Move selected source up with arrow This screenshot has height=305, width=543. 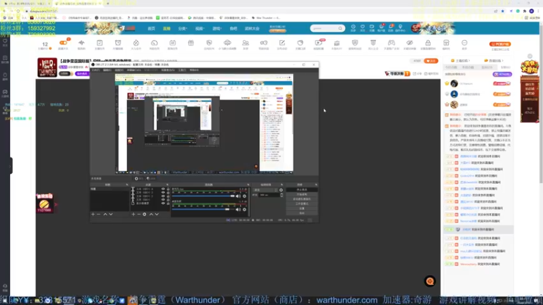pyautogui.click(x=151, y=214)
